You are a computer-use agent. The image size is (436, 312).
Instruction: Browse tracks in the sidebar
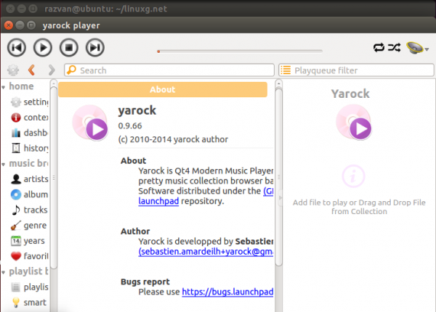tap(29, 210)
